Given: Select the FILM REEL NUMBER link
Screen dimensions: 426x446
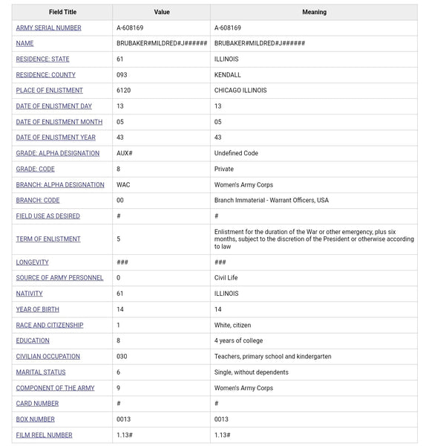Looking at the screenshot, I should [44, 435].
